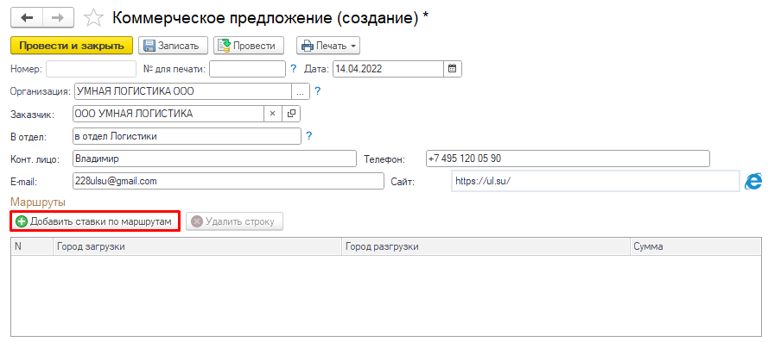Click the Сайт field https://ul.su/
The width and height of the screenshot is (768, 342).
[x=595, y=181]
